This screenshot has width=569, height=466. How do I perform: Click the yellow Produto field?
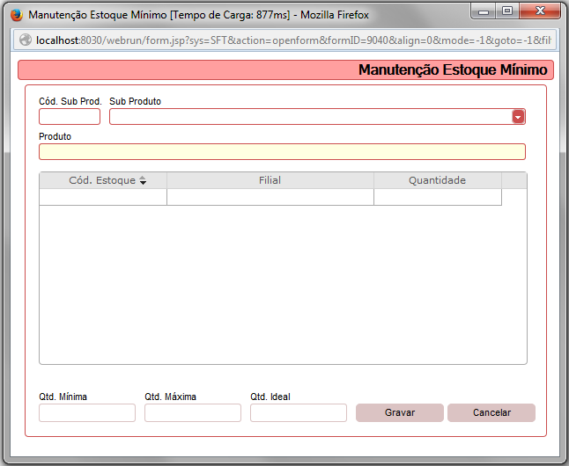click(x=282, y=152)
